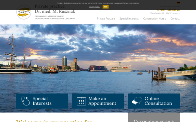This screenshot has height=122, width=196.
Task: Open the 'Learn more...' cookie link
Action: tap(95, 7)
